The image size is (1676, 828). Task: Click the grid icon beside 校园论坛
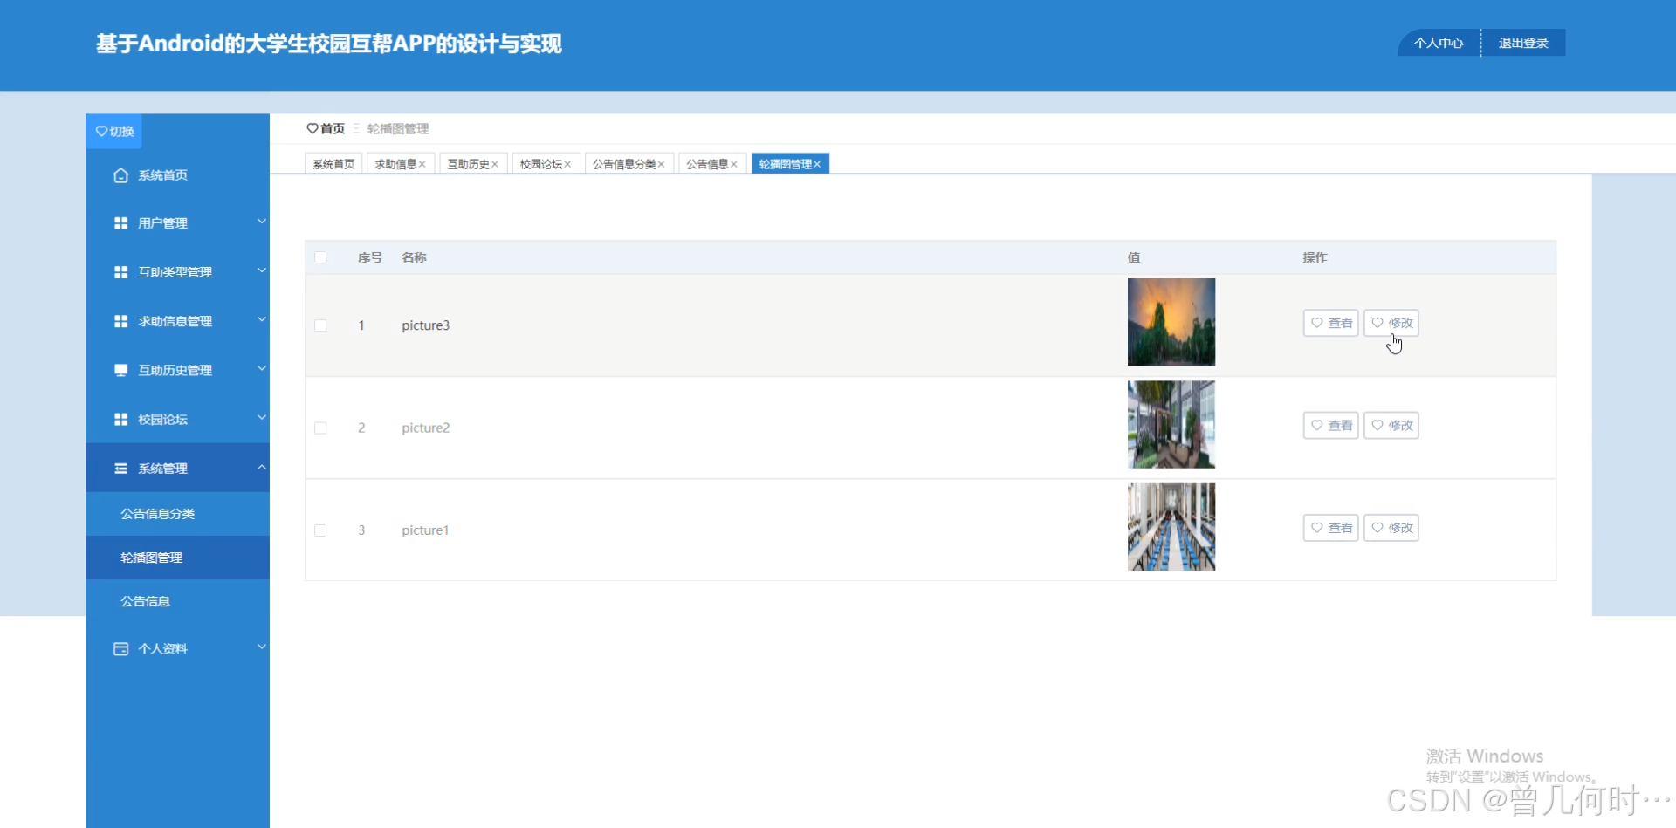(120, 419)
